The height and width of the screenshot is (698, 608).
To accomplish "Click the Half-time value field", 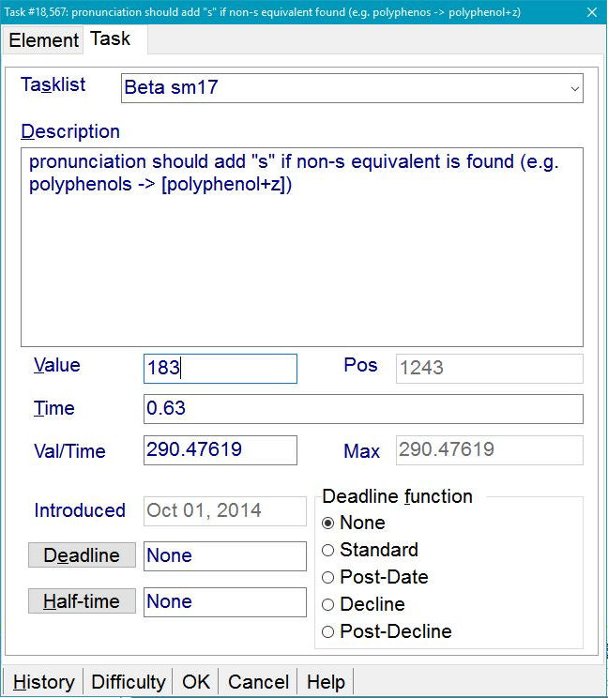I will tap(224, 602).
